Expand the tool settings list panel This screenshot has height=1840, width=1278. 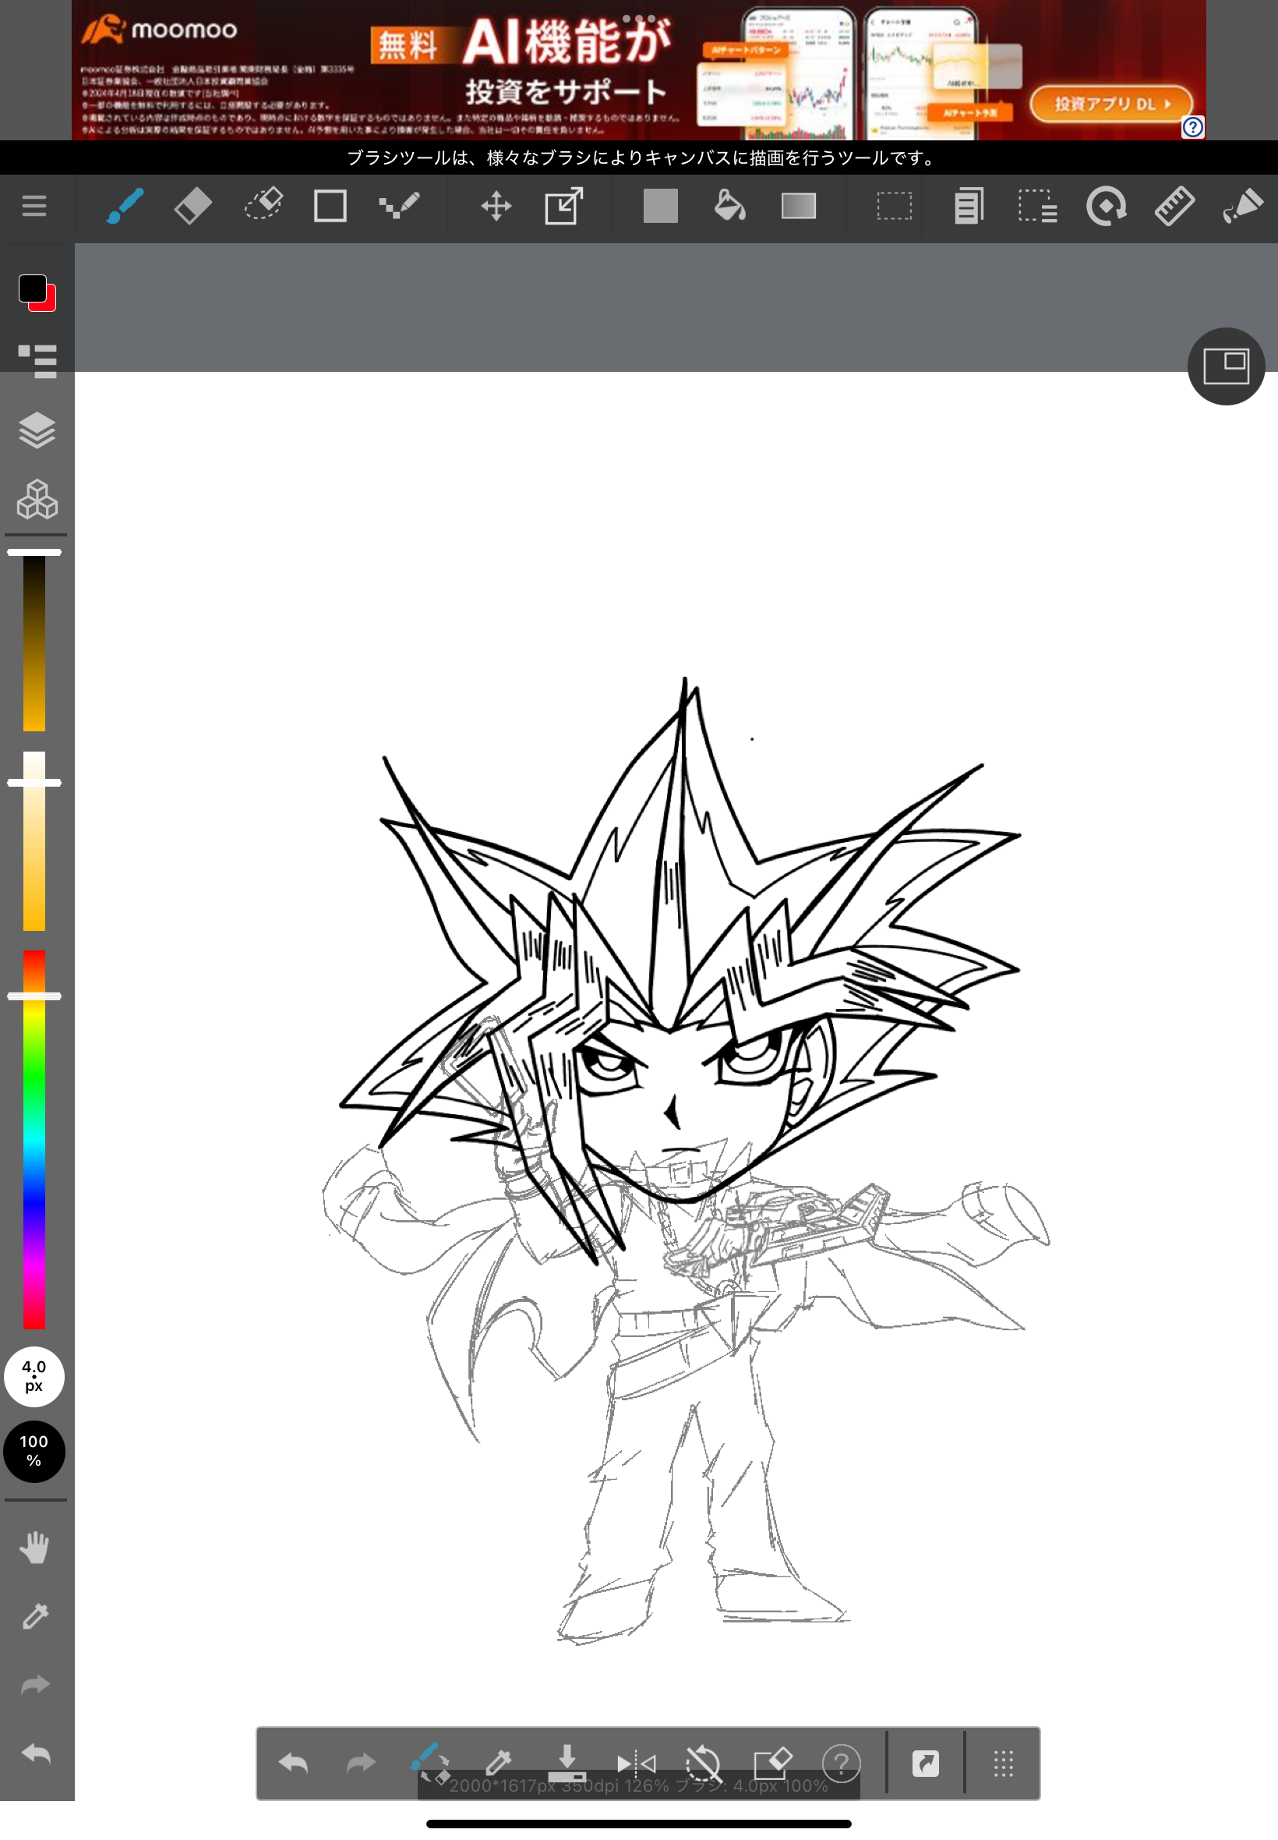point(37,360)
